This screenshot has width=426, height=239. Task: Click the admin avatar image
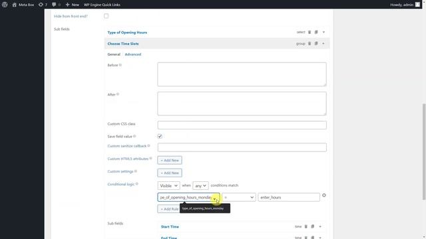(417, 5)
